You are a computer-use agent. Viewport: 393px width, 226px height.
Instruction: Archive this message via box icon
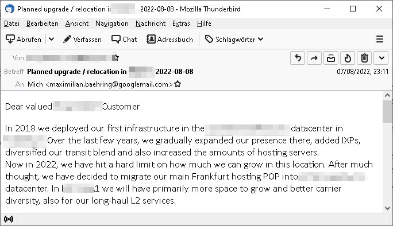point(331,58)
